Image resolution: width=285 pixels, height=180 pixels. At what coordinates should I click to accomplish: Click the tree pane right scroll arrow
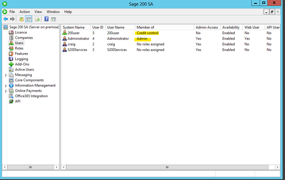[x=56, y=167]
